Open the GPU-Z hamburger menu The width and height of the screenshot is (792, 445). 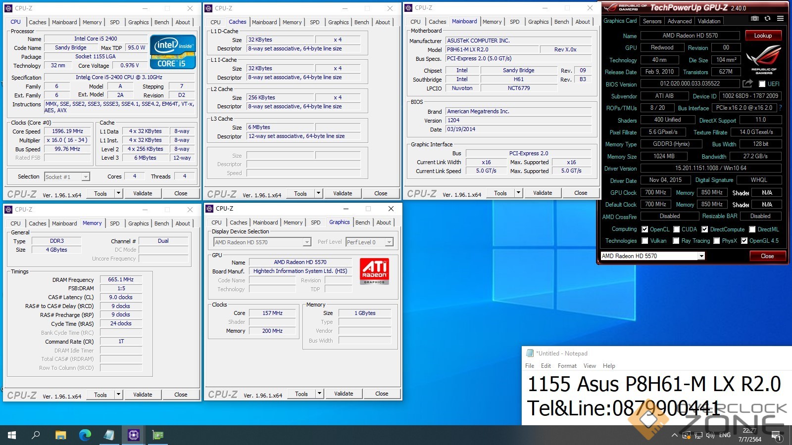click(780, 18)
